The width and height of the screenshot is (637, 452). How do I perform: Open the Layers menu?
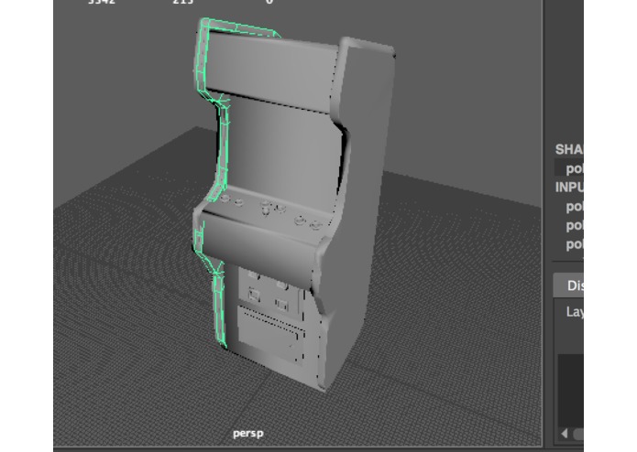[575, 311]
